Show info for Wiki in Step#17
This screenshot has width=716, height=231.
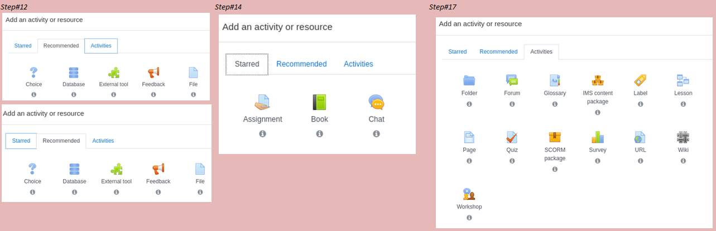[x=683, y=161]
